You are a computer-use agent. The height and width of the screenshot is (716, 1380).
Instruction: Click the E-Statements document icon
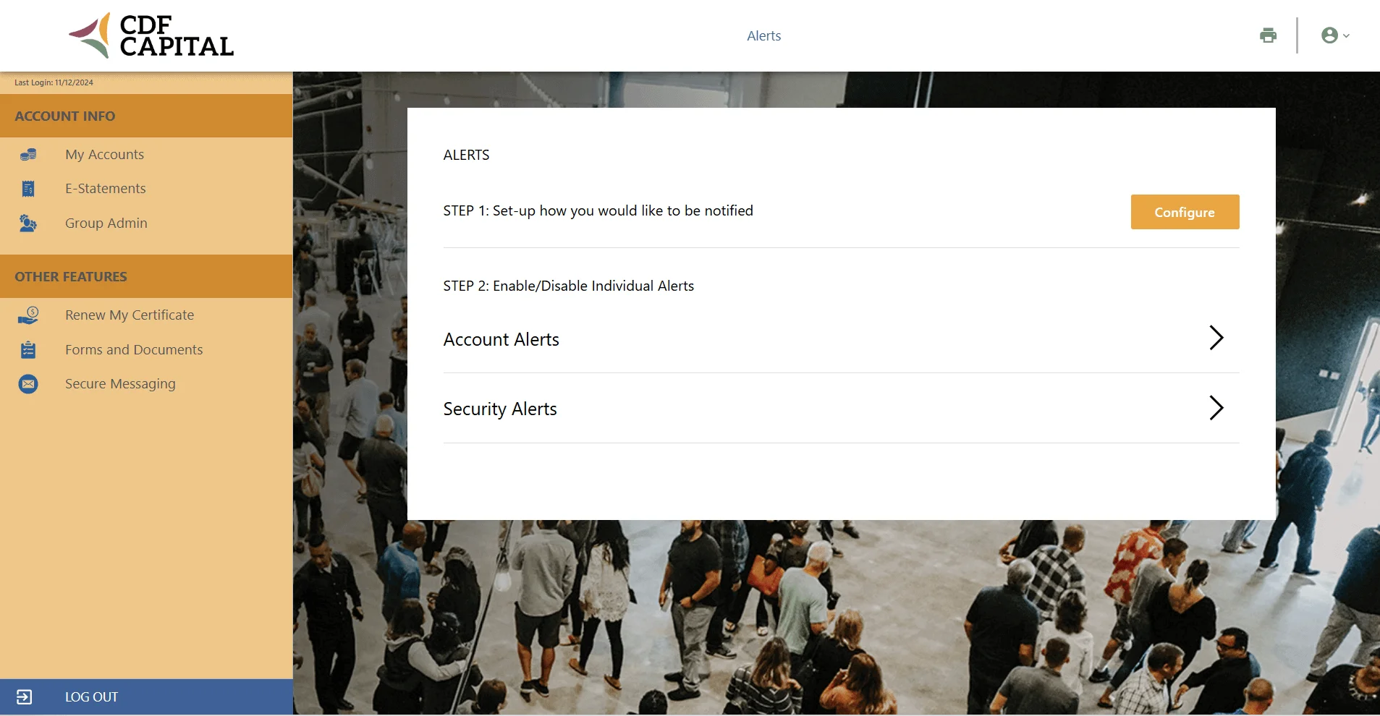pos(28,189)
